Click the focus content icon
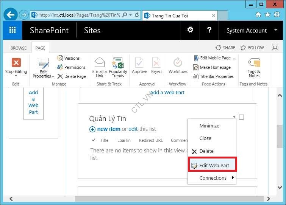The width and height of the screenshot is (286, 205). [275, 48]
